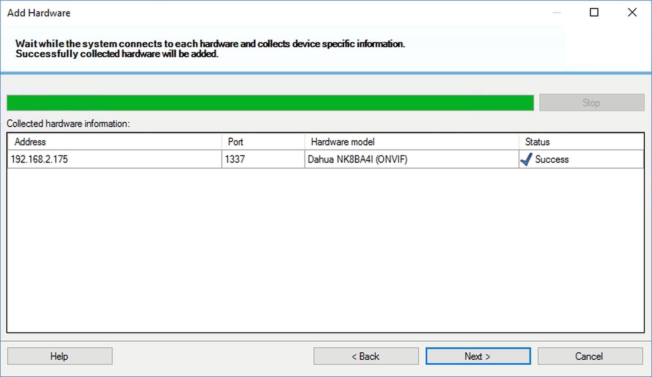
Task: Sort by the Address column header
Action: click(115, 142)
